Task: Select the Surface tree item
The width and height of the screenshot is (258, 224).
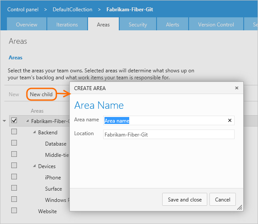Action: pos(54,188)
